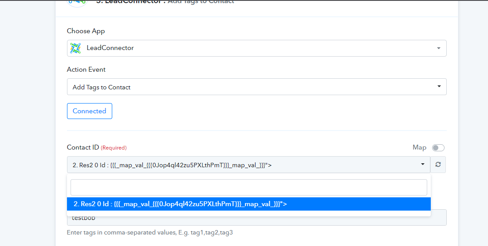488x246 pixels.
Task: Expand the Action Event dropdown
Action: point(256,87)
